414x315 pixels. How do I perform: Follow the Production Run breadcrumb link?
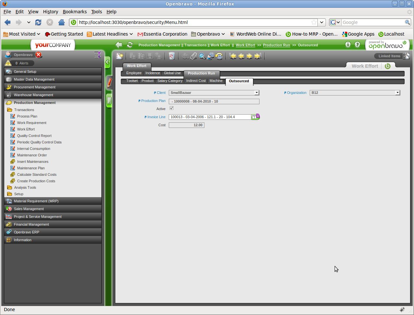[x=276, y=45]
